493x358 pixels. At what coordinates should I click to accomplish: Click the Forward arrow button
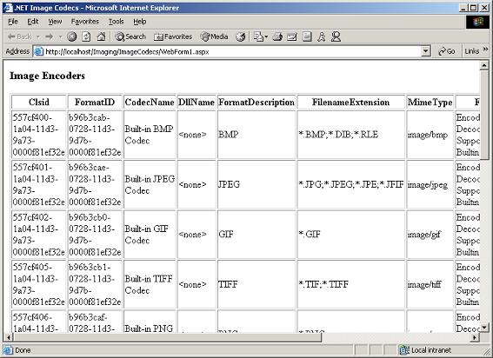click(50, 36)
